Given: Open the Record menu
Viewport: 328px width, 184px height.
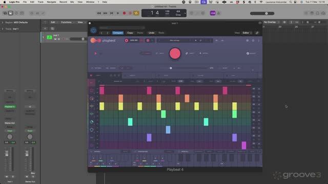Looking at the screenshot, I should [x=63, y=2].
